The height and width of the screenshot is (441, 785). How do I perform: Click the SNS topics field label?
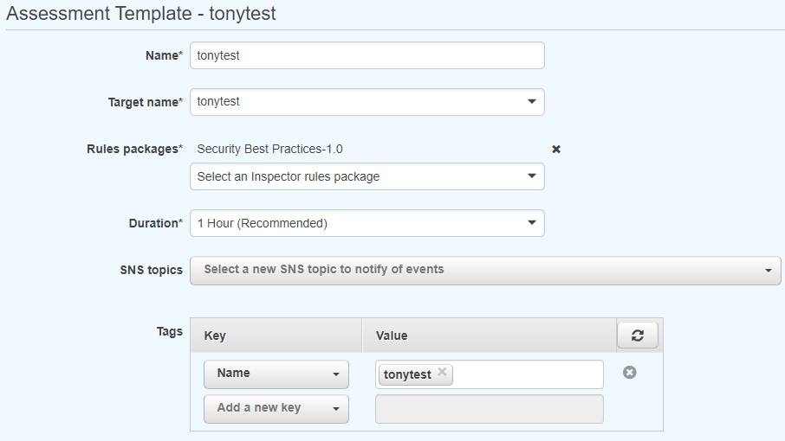tap(151, 270)
